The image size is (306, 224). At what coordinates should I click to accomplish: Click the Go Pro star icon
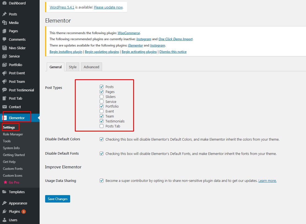[x=6, y=182]
